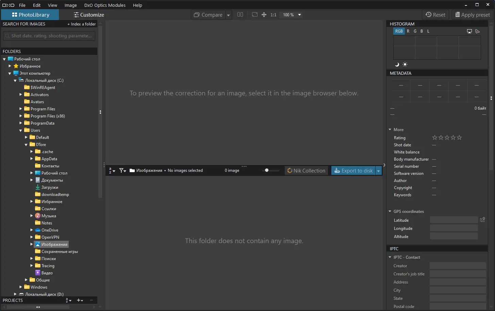This screenshot has width=495, height=311.
Task: Click the IPTC Creator field
Action: tap(458, 266)
